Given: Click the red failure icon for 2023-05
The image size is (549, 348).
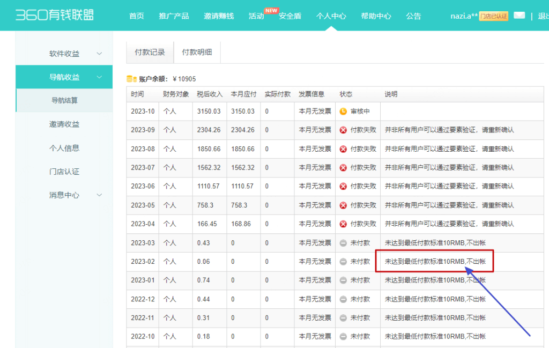Looking at the screenshot, I should click(x=343, y=205).
